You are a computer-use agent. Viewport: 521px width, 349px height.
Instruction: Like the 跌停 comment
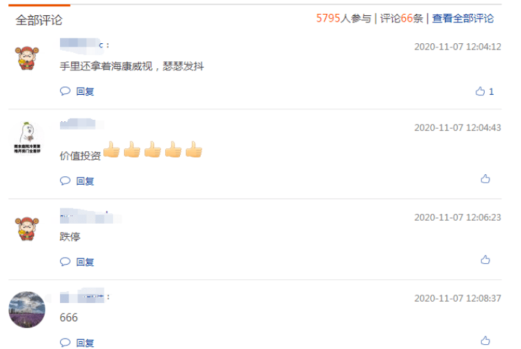click(485, 260)
